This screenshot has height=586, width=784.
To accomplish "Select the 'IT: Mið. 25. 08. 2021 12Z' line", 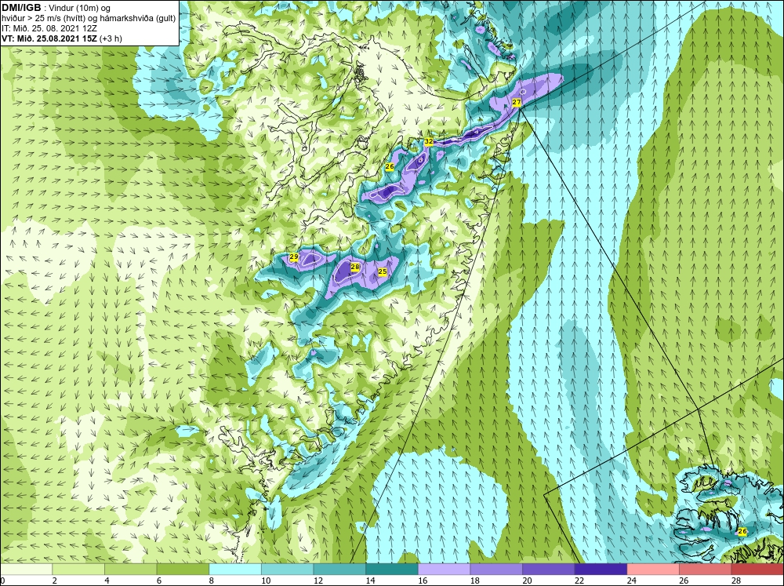I will tap(49, 28).
